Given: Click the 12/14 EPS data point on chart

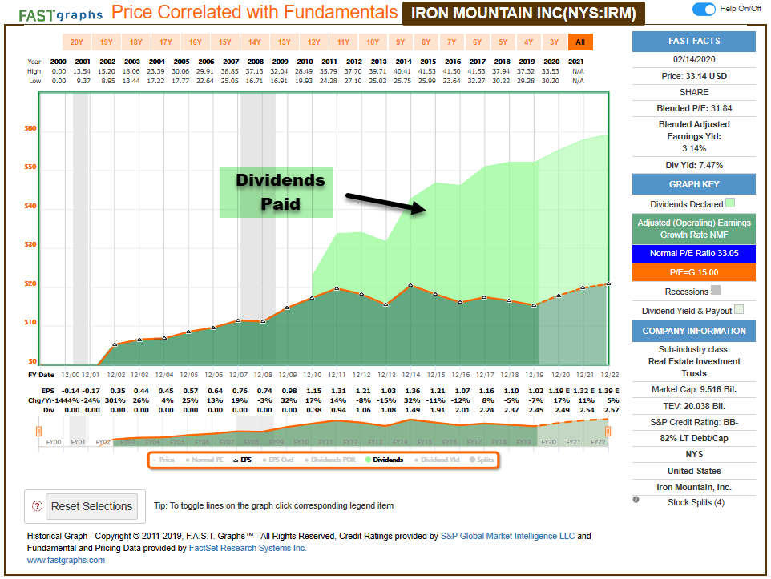Looking at the screenshot, I should coord(410,285).
